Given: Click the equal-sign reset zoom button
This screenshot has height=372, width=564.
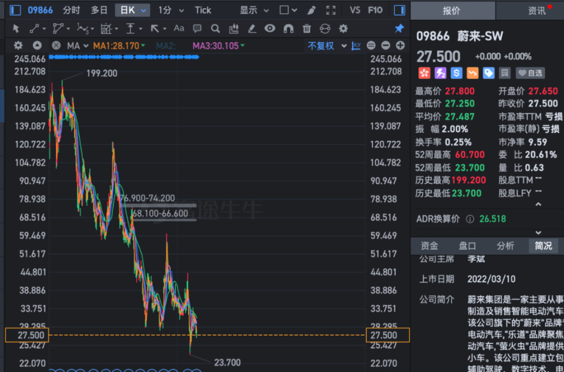Looking at the screenshot, I should (371, 45).
